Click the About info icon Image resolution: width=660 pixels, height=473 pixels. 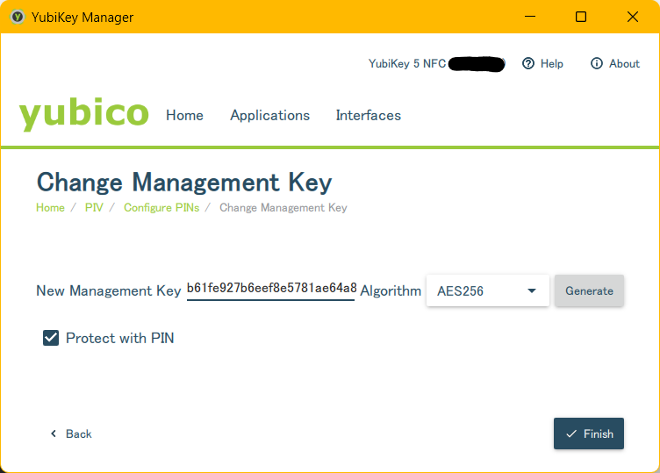(x=597, y=63)
